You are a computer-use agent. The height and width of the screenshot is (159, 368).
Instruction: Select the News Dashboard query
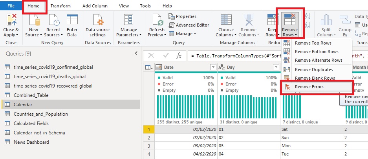point(70,142)
